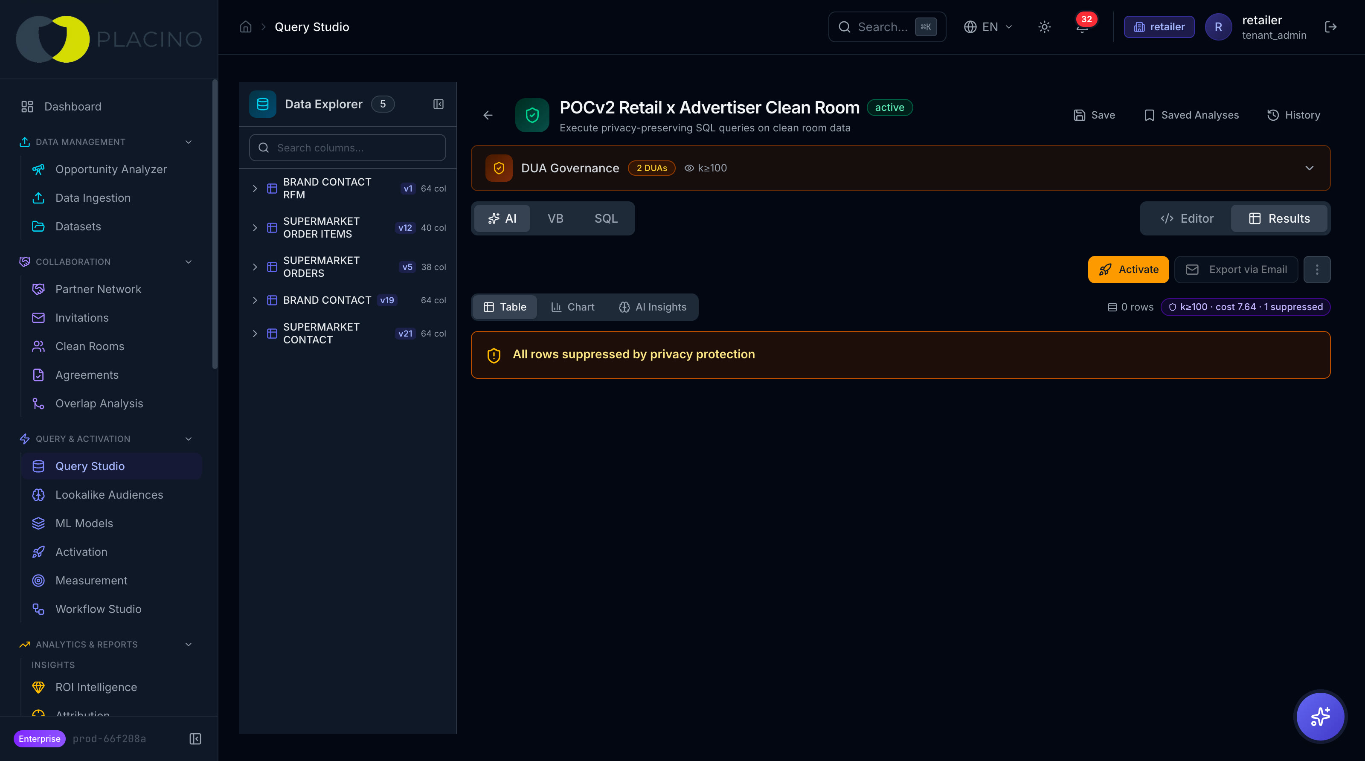Open the R user avatar
This screenshot has width=1365, height=761.
(1218, 27)
